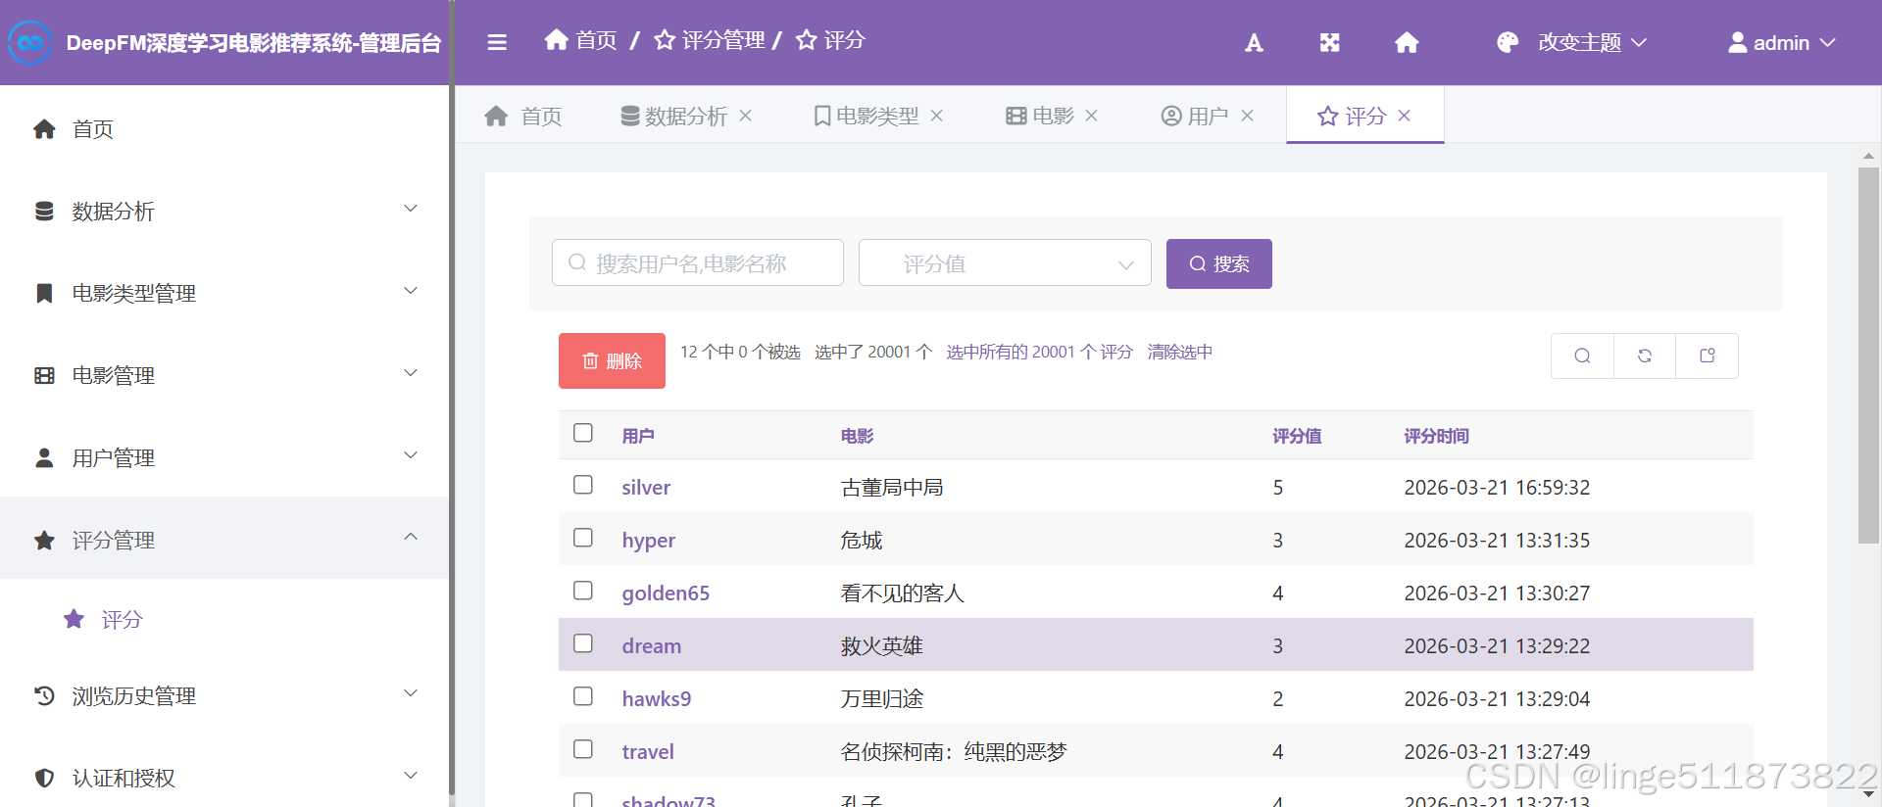Click the 搜索 search button

tap(1219, 263)
